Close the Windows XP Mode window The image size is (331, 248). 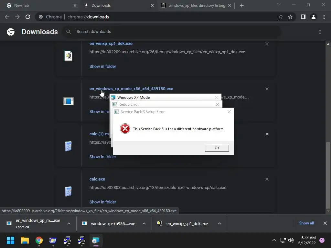217,98
